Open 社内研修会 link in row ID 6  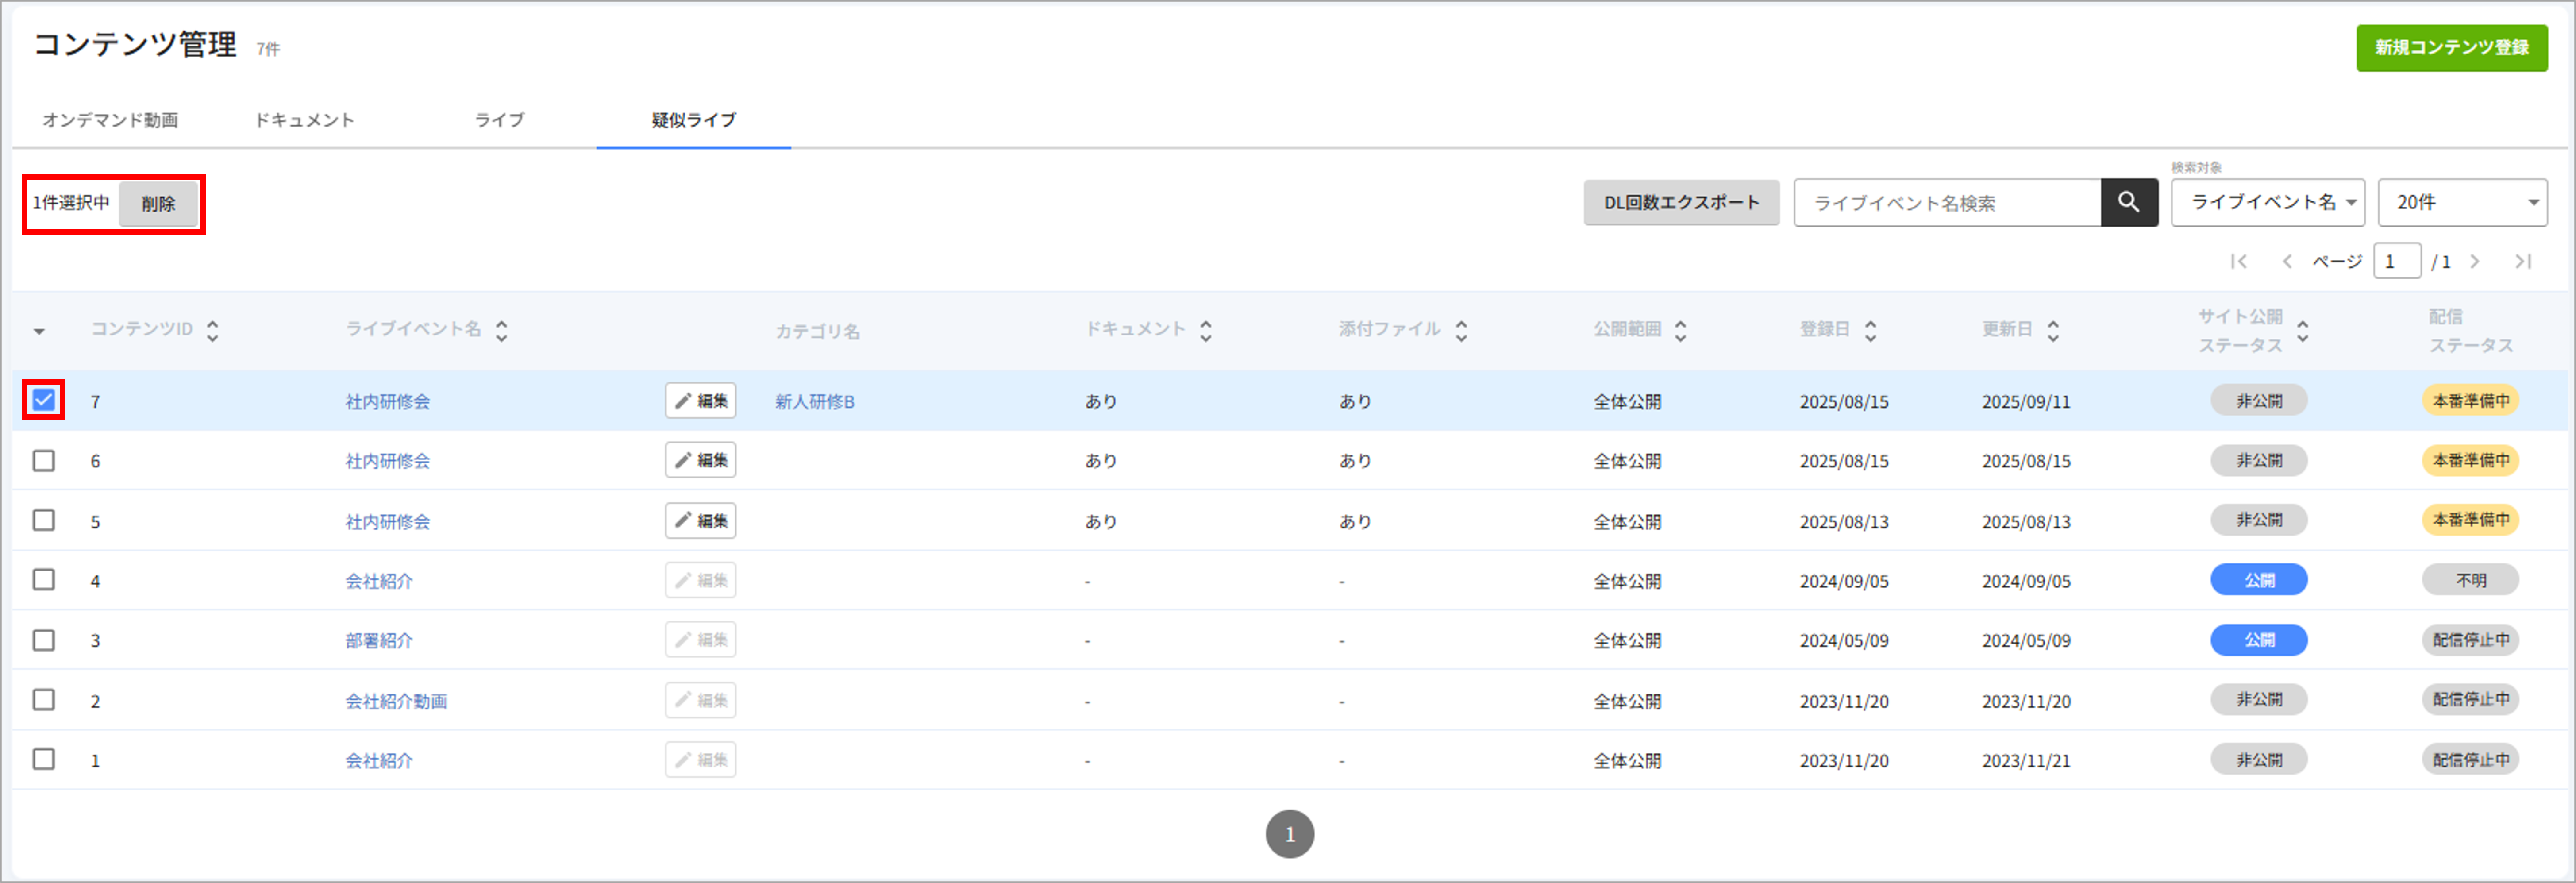388,461
